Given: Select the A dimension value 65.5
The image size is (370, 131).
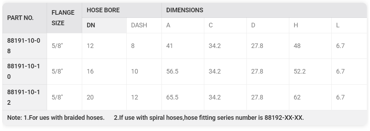Looking at the screenshot, I should (172, 97).
